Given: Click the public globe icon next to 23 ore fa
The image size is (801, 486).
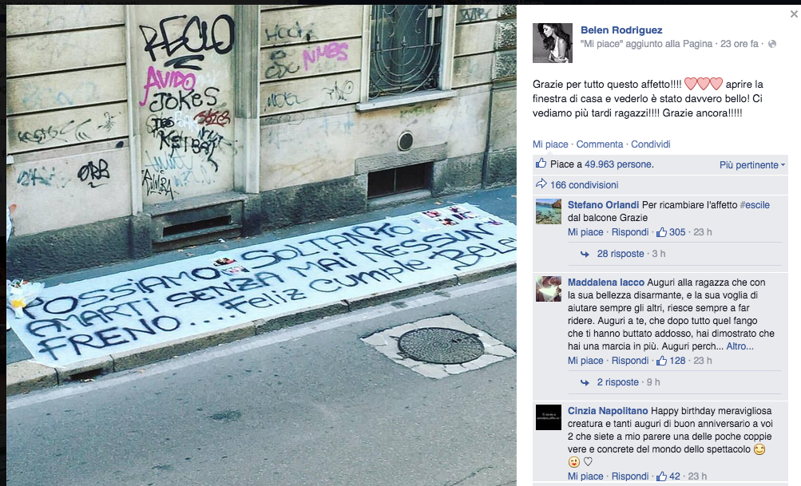Looking at the screenshot, I should pos(772,44).
